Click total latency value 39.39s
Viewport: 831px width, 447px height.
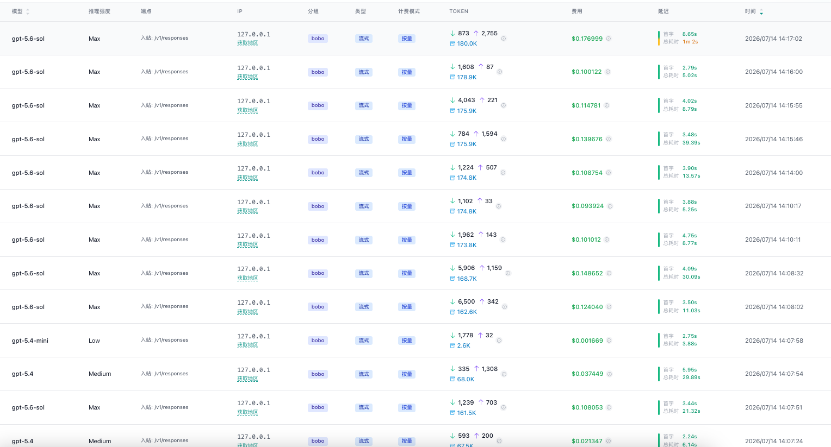[691, 143]
